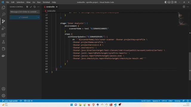Click -Dsonar.jacoco.reportsPath line
The width and height of the screenshot is (191, 107).
tap(98, 56)
